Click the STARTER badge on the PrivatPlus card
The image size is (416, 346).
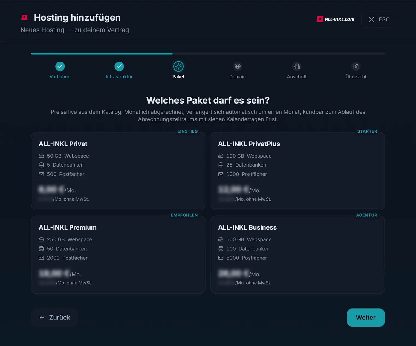[367, 131]
